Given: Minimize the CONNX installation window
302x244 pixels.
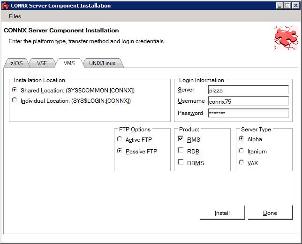Looking at the screenshot, I should (279, 6).
